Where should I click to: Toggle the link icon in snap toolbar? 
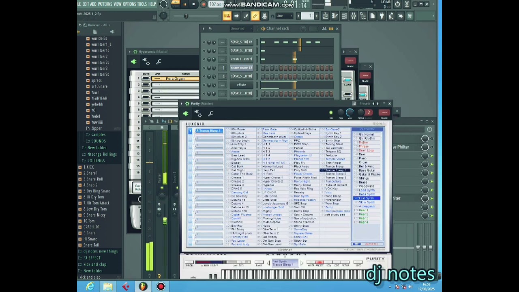point(255,16)
